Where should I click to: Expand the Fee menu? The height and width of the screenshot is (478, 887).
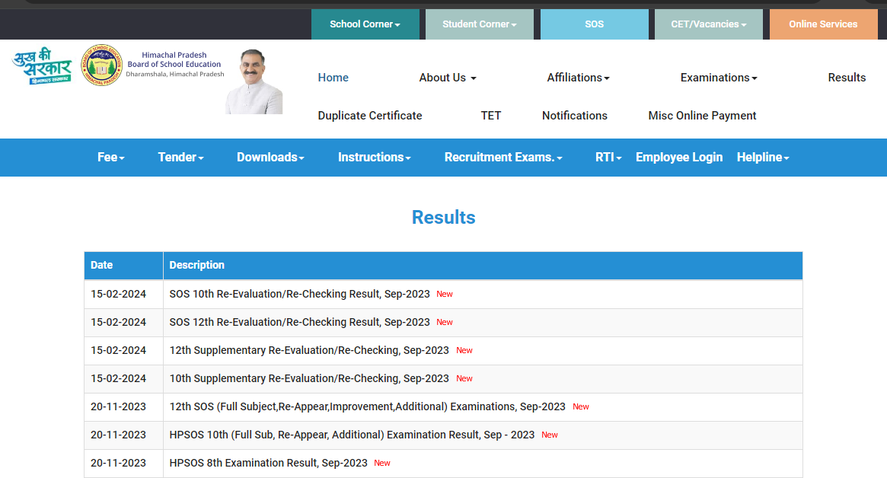coord(111,158)
